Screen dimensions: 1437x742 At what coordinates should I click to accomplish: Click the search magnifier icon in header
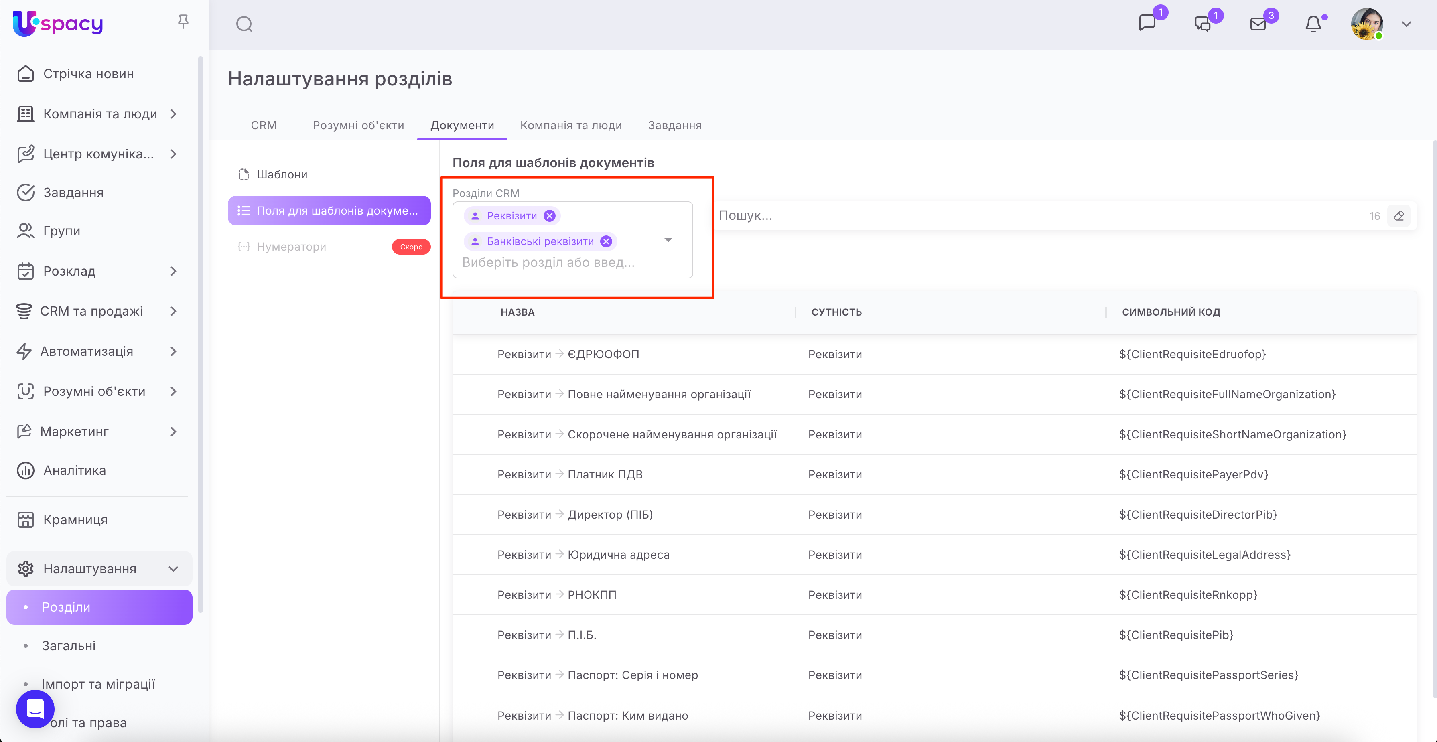[244, 24]
